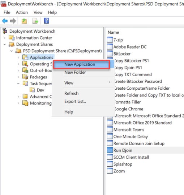184x195 pixels.
Task: Click the Advanced Configuration folder icon
Action: 25,96
